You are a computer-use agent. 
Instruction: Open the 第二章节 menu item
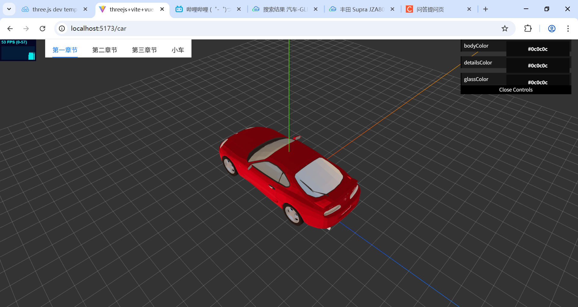(105, 50)
